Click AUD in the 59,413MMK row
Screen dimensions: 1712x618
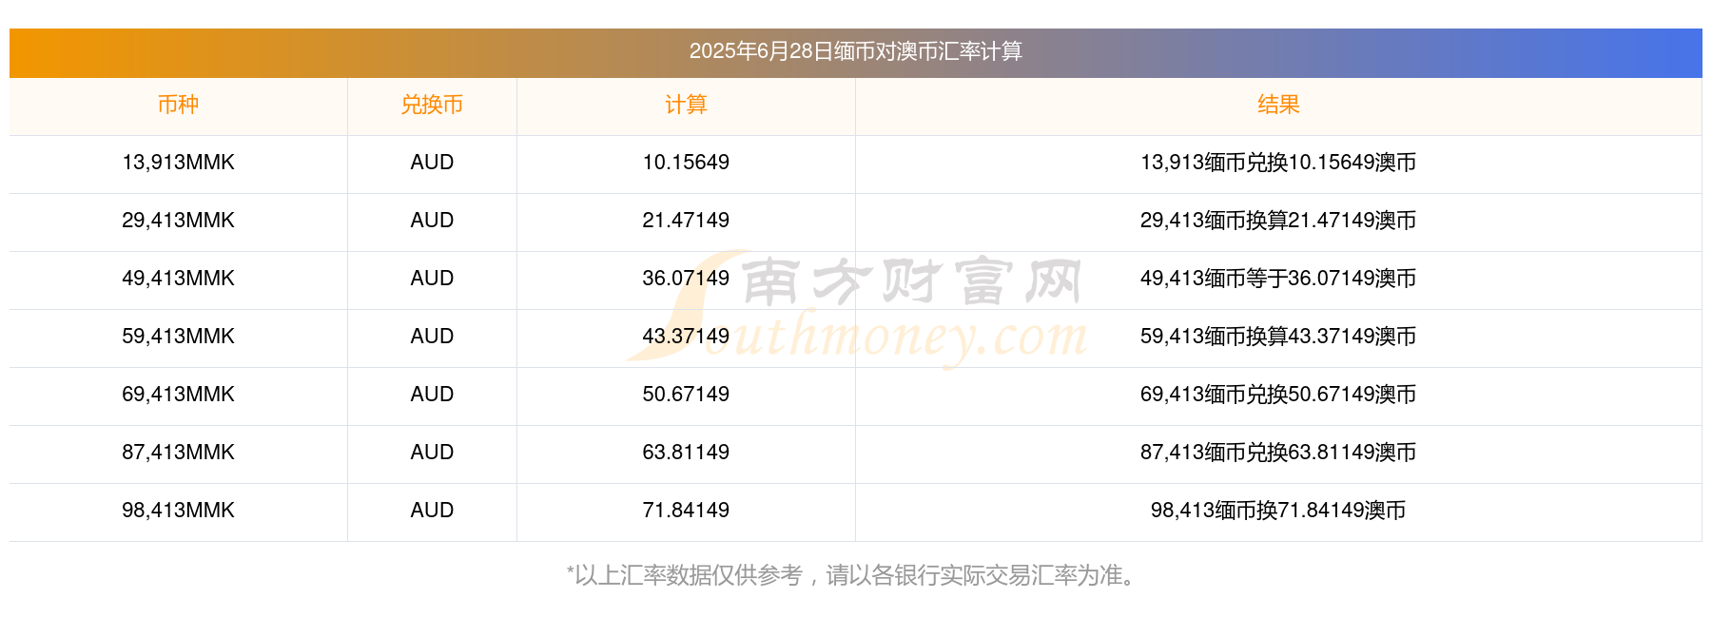point(432,337)
